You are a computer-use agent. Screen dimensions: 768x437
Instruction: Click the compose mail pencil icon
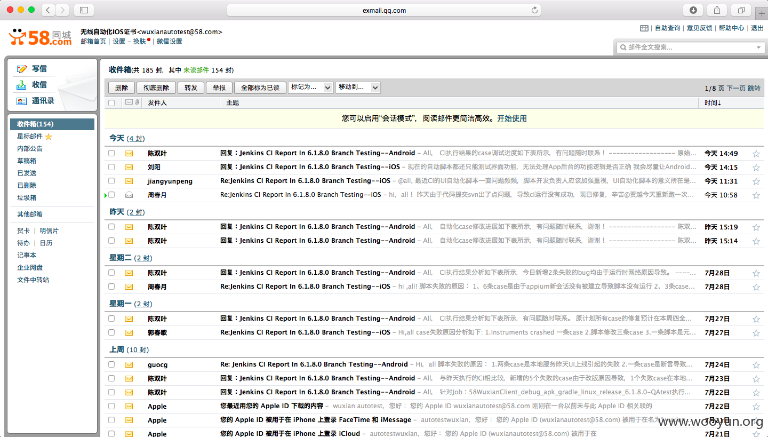coord(22,69)
